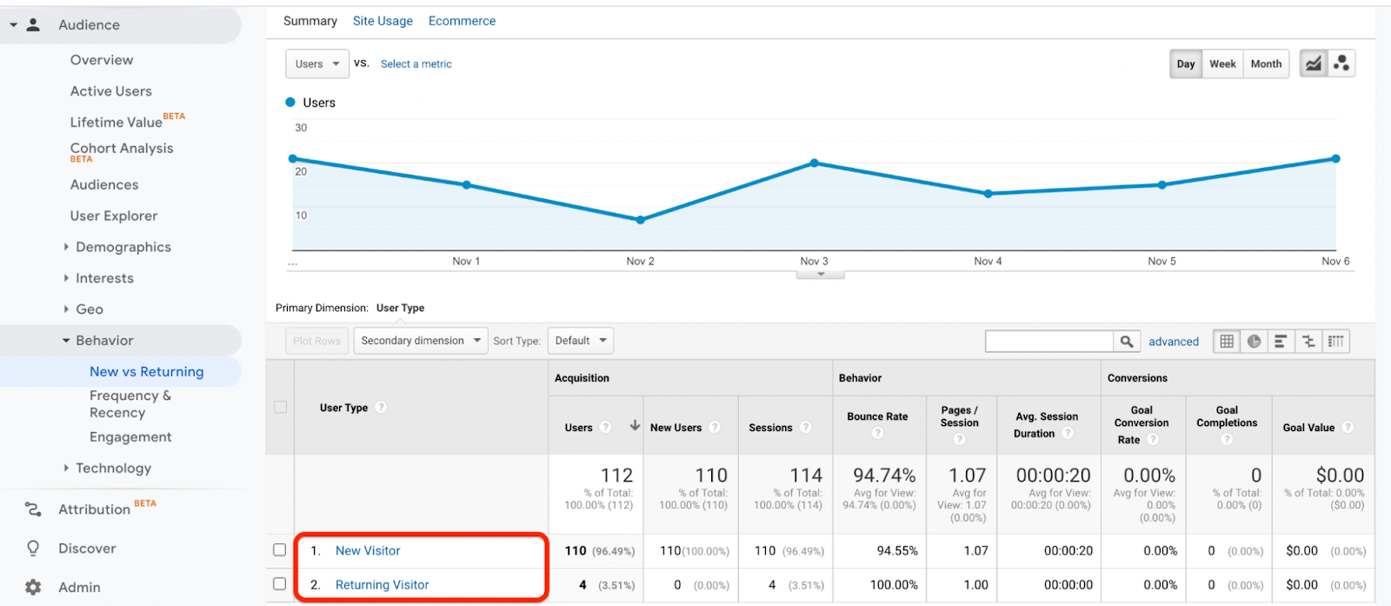Click the Plot Rows button
Image resolution: width=1391 pixels, height=606 pixels.
(316, 341)
